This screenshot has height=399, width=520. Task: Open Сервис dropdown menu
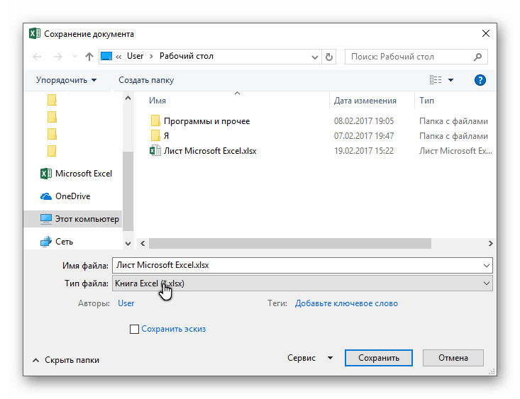pos(310,358)
